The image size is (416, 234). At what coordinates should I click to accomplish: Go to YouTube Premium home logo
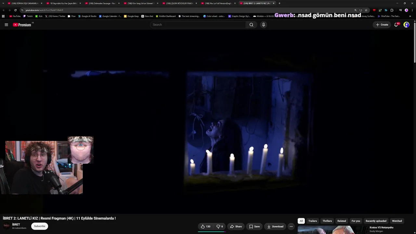click(22, 25)
